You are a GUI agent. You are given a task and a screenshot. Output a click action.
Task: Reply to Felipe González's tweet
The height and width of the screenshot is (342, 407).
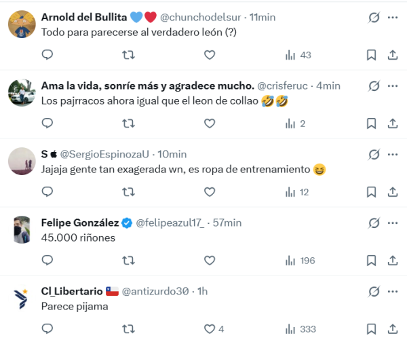coord(47,261)
